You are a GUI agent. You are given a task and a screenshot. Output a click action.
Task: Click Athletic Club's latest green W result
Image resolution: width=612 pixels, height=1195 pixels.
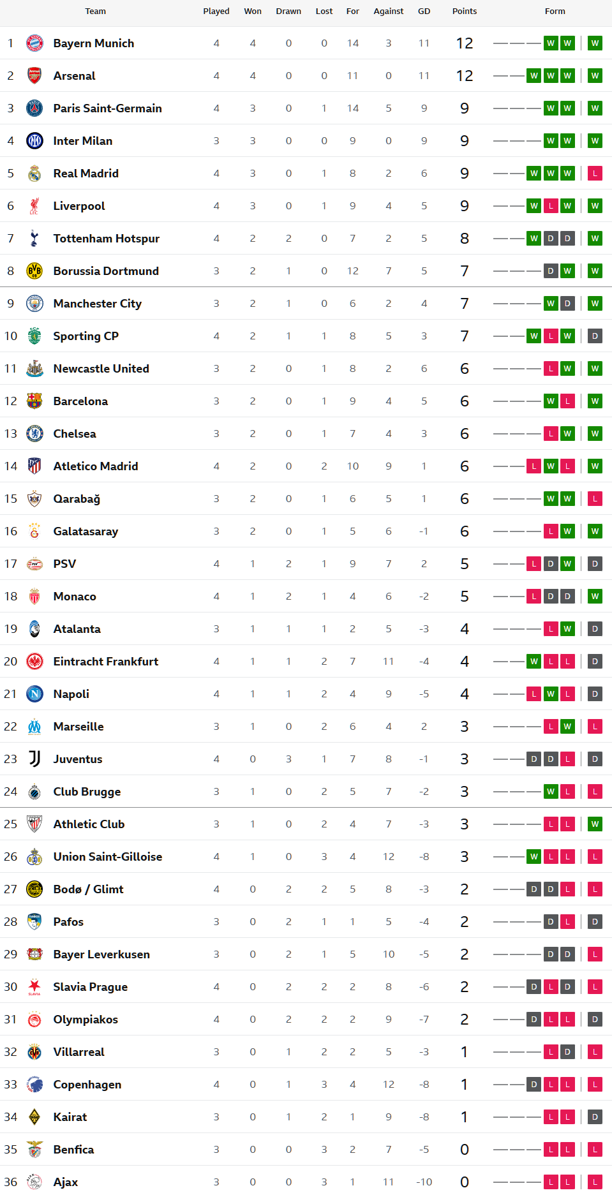tap(595, 824)
